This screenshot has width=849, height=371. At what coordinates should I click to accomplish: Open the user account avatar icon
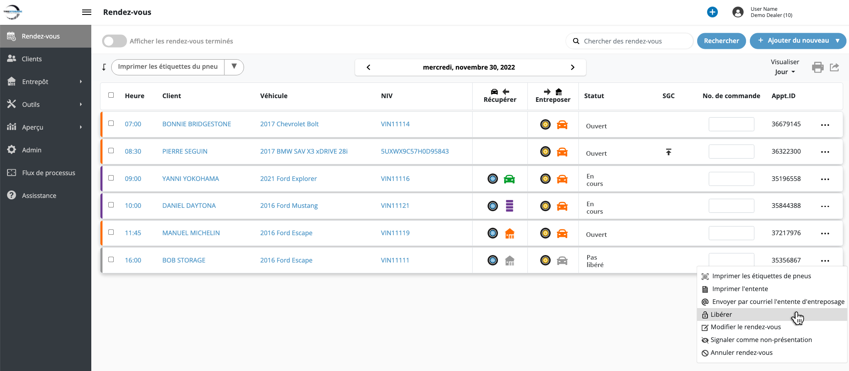[x=738, y=12]
